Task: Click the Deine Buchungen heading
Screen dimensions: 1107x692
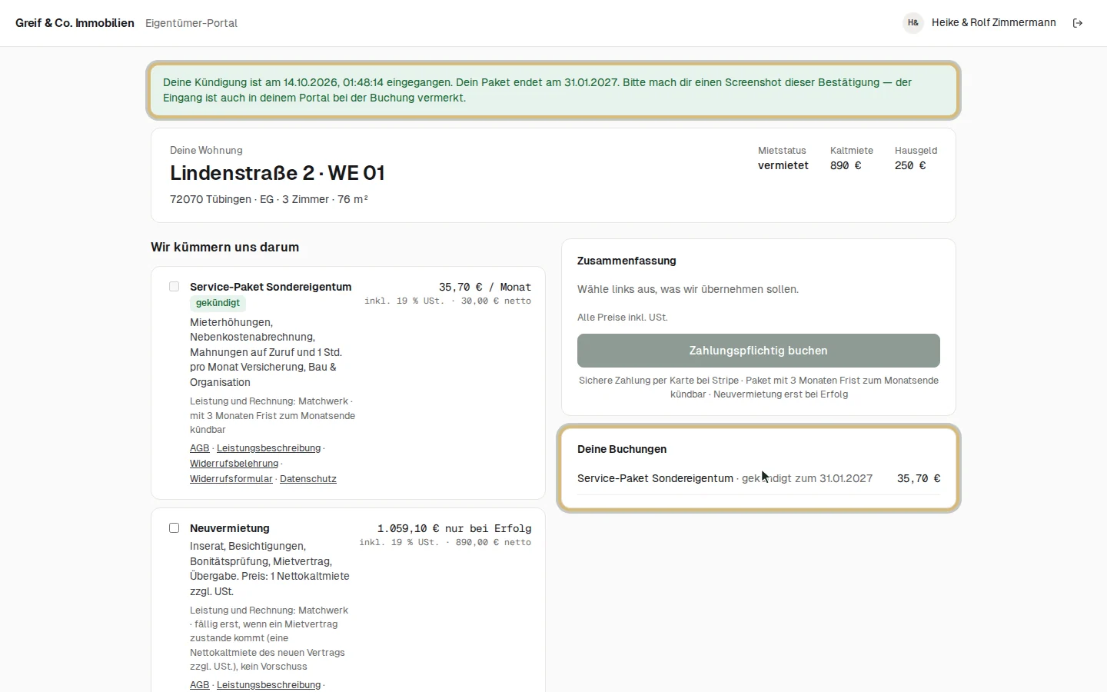Action: pos(622,450)
